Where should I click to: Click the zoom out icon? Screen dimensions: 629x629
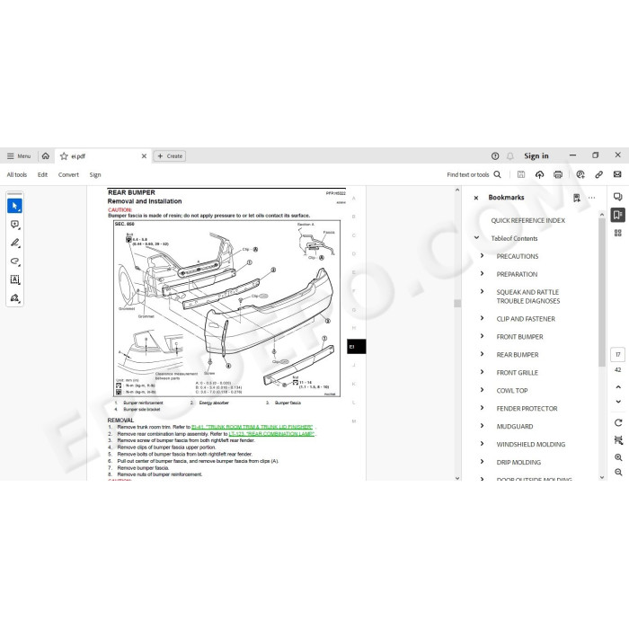click(618, 472)
